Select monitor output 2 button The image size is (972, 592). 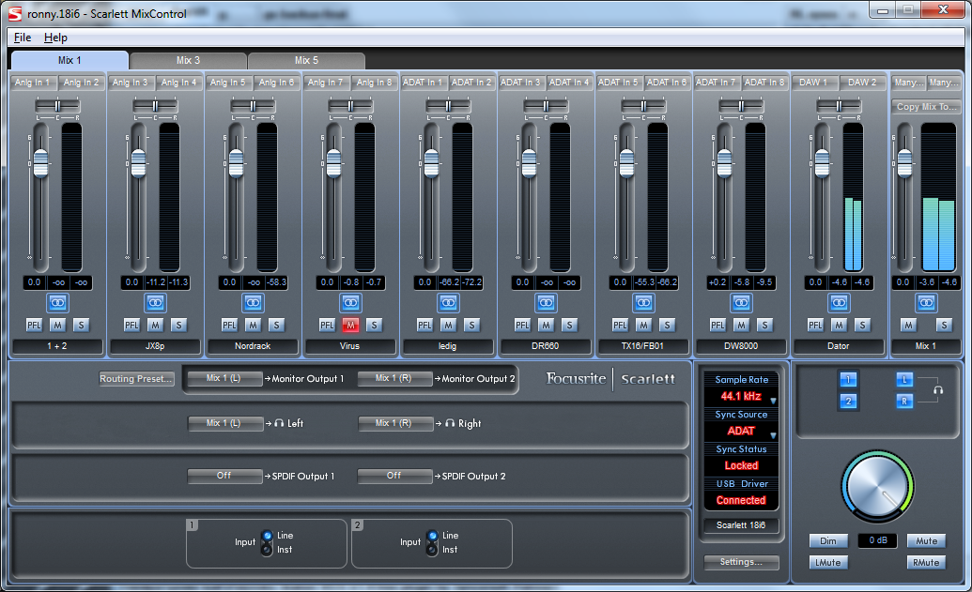pyautogui.click(x=849, y=402)
